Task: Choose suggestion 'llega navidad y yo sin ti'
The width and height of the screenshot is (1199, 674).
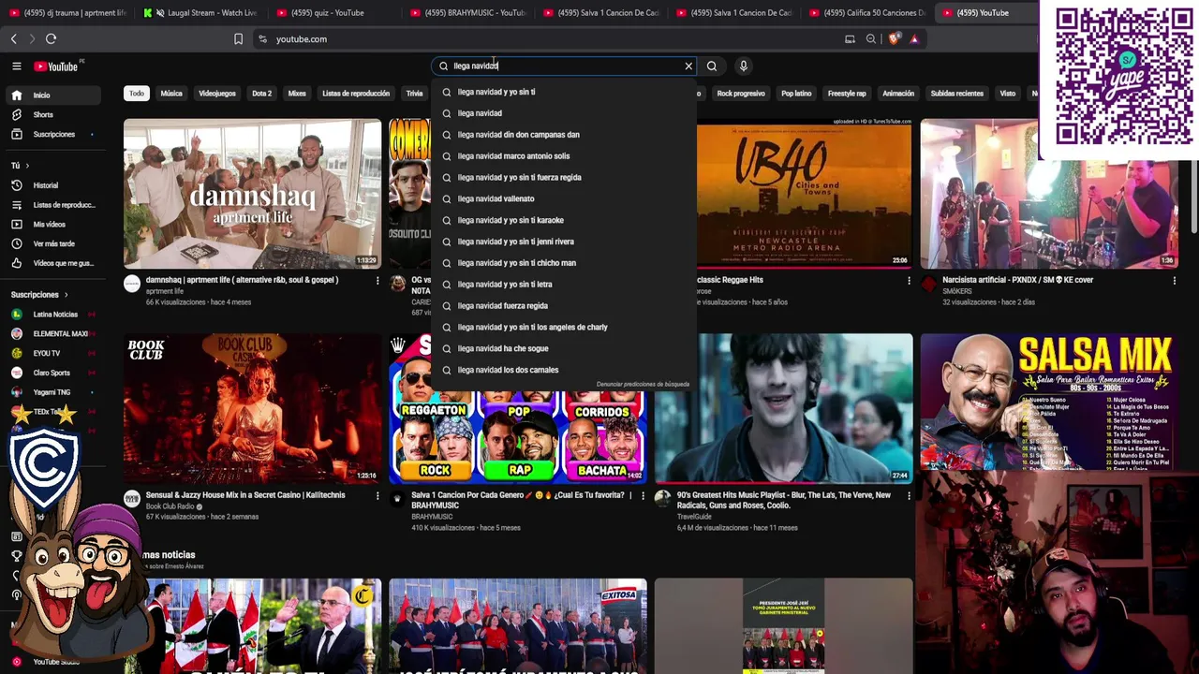Action: pyautogui.click(x=564, y=92)
